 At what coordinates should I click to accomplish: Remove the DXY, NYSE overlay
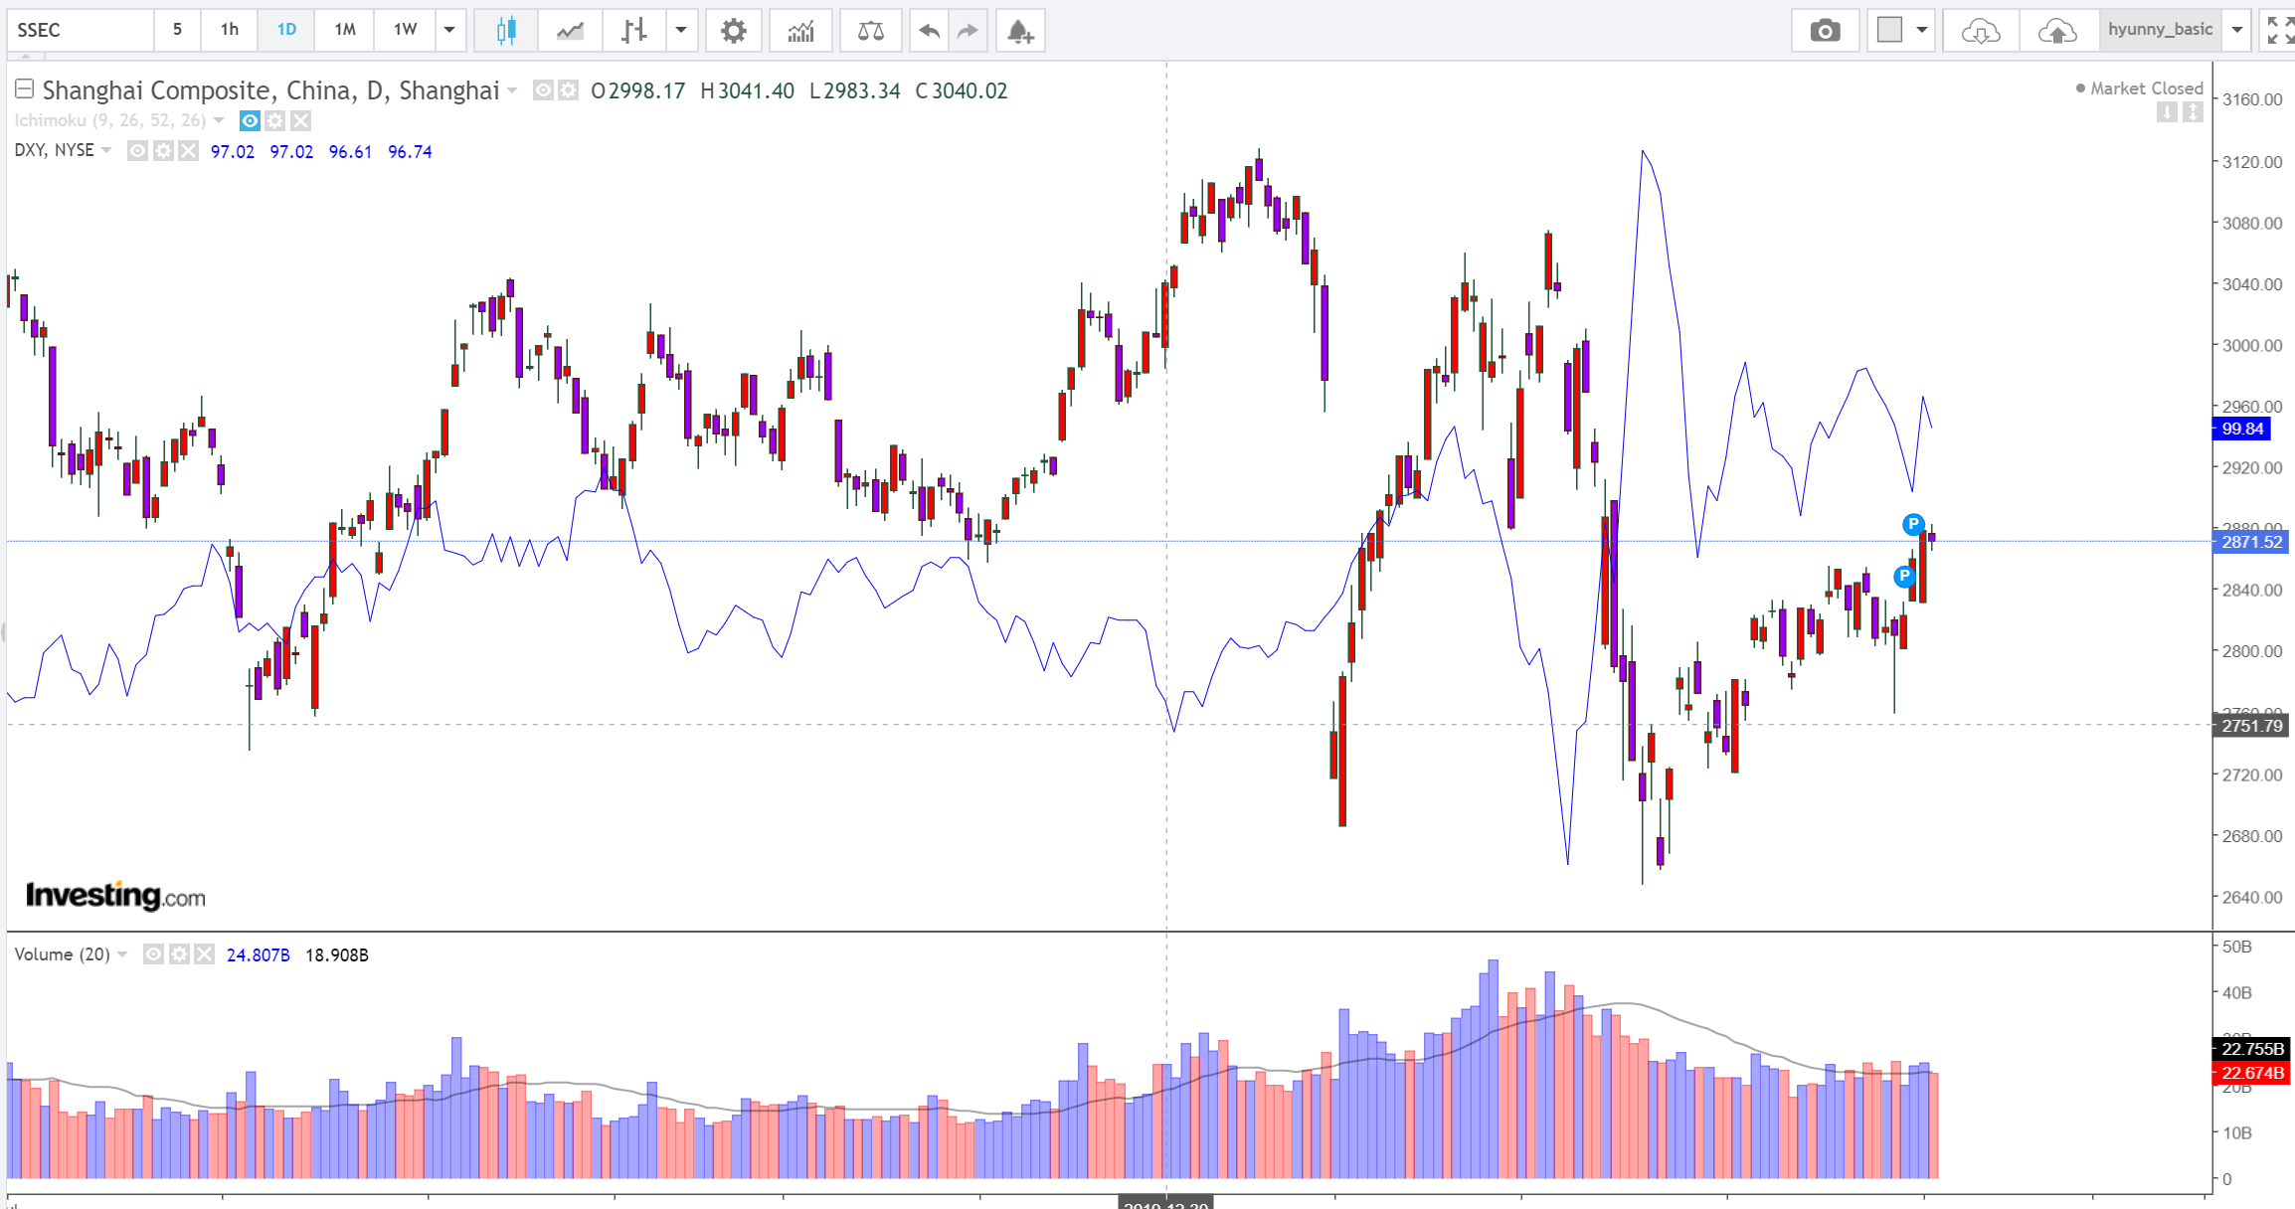[188, 150]
